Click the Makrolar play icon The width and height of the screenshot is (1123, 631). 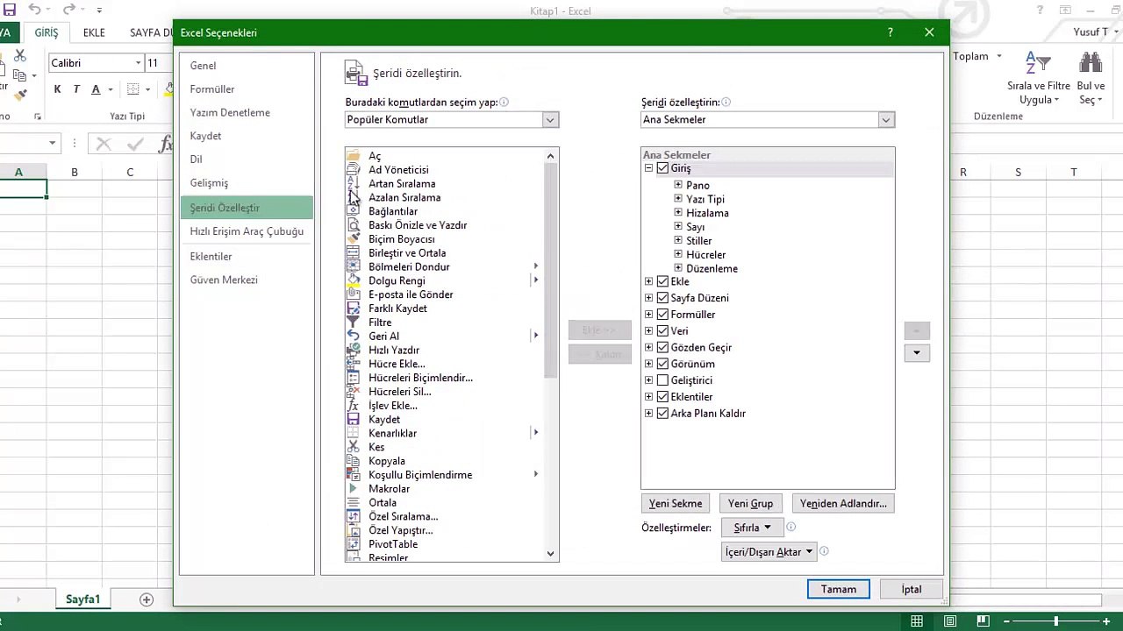pyautogui.click(x=354, y=489)
